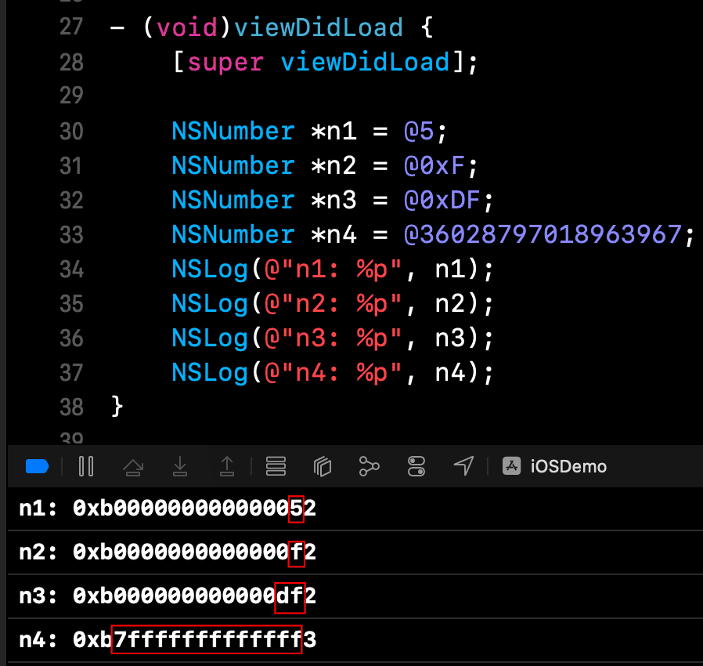Click the Step Into debug icon

pyautogui.click(x=180, y=467)
